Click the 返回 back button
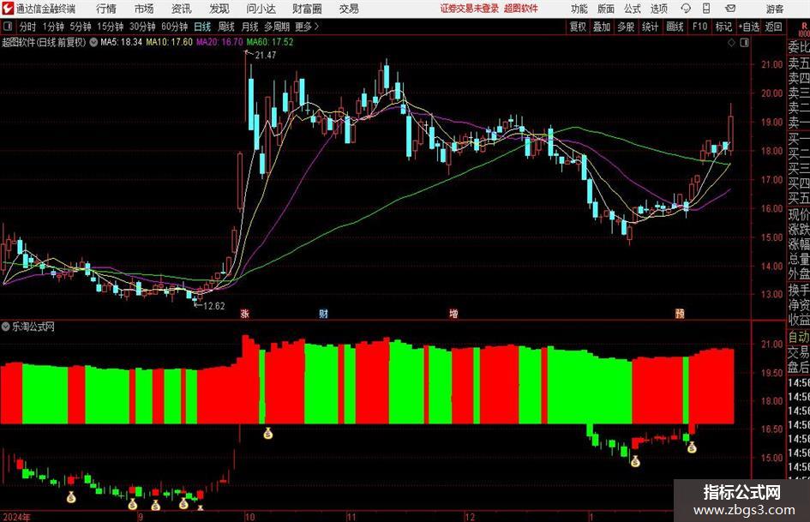 (x=773, y=27)
